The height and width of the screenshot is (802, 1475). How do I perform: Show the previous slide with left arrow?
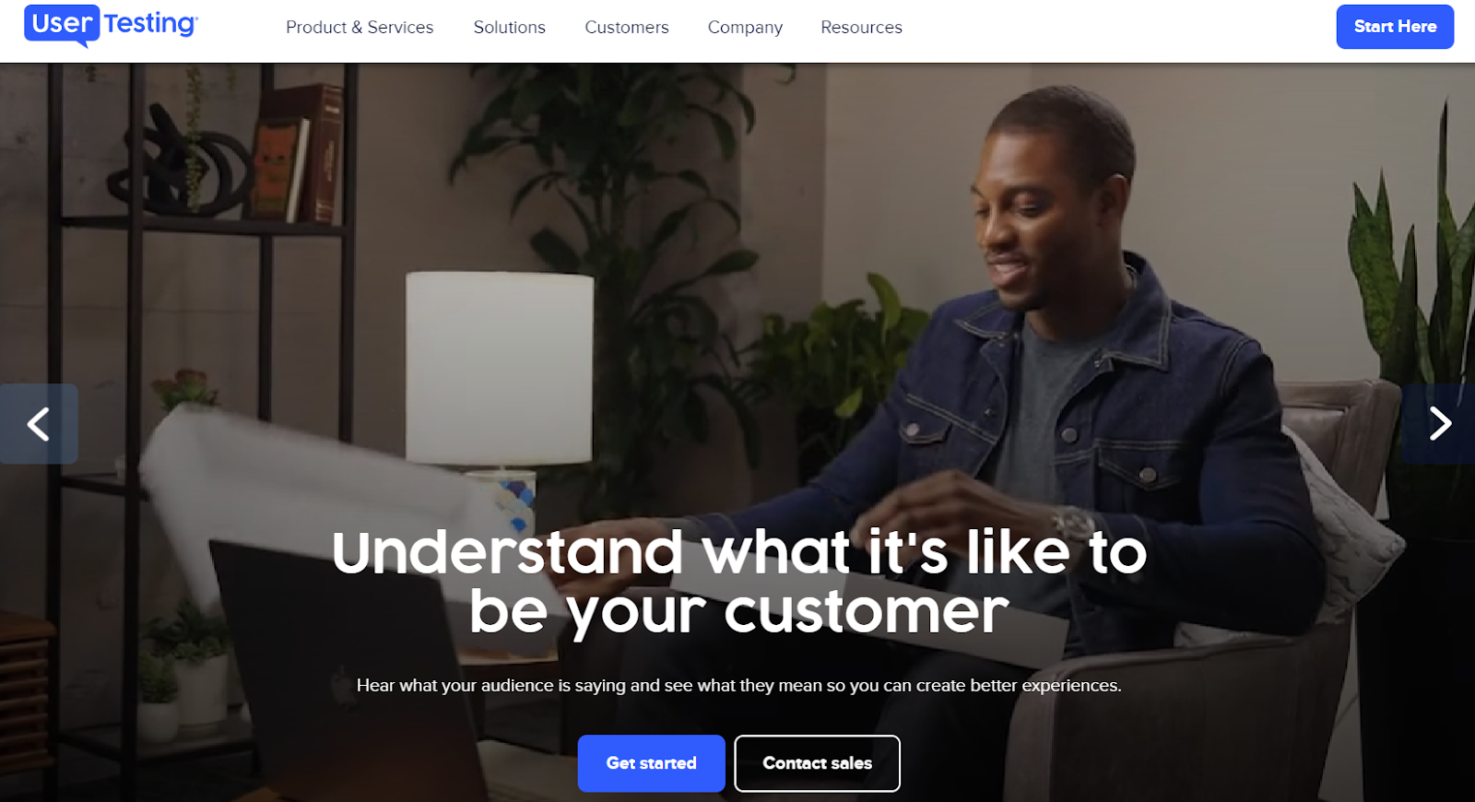pyautogui.click(x=39, y=424)
